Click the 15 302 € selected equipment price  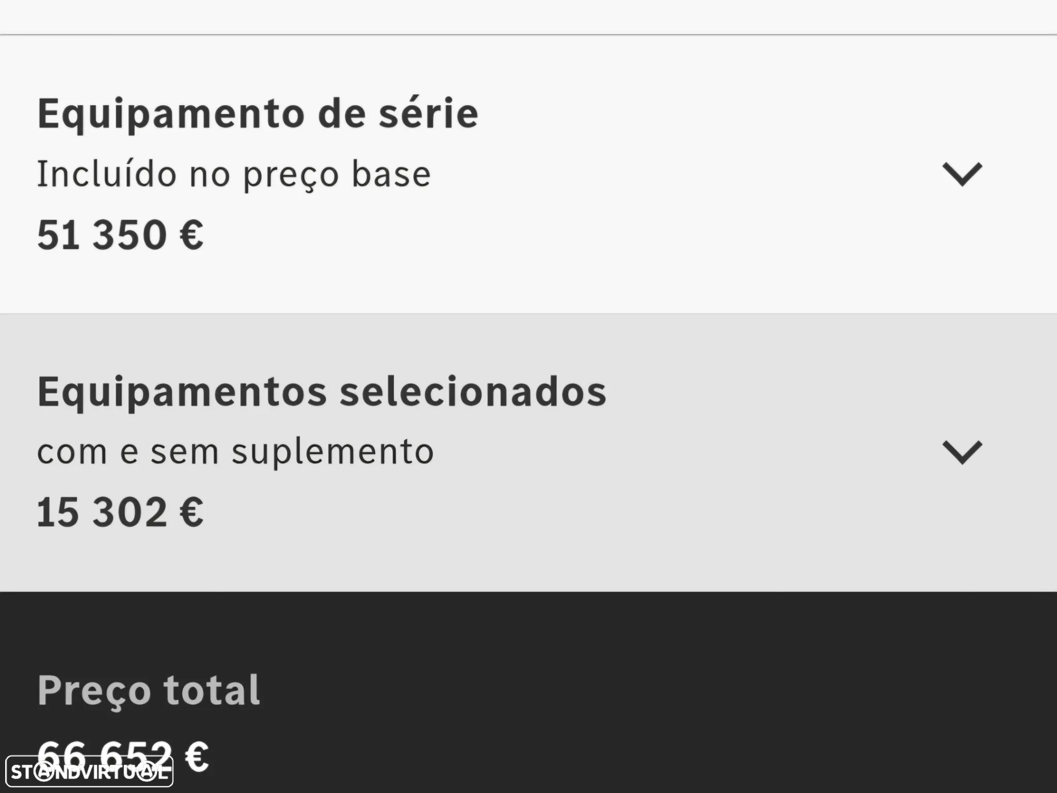point(120,512)
